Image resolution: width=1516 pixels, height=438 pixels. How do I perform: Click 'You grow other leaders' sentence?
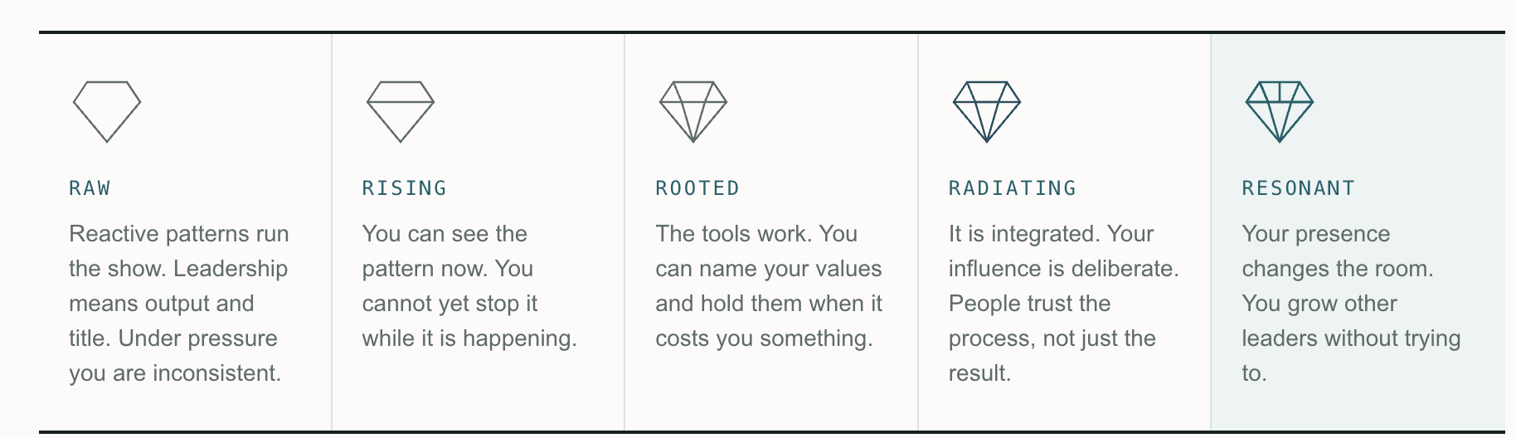[x=1351, y=338]
